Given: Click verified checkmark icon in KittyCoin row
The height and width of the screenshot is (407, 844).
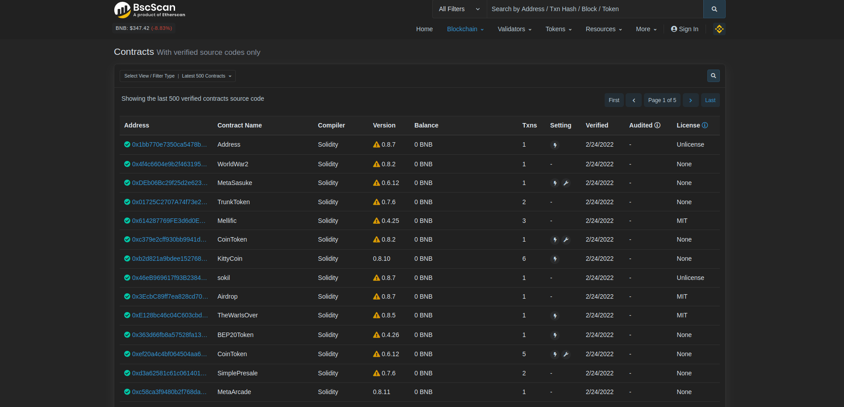Looking at the screenshot, I should [127, 259].
